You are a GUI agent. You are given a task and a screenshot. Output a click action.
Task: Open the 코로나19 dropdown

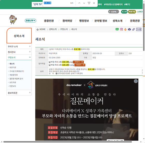click(31, 21)
